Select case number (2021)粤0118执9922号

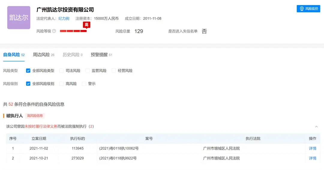(118, 158)
